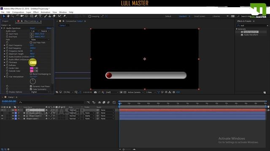Select the Zoom magnifier tool
The width and height of the screenshot is (270, 151).
pos(12,16)
